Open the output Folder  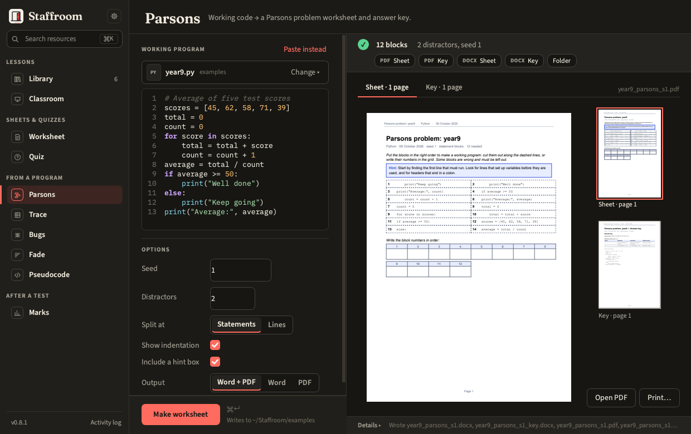tap(562, 61)
